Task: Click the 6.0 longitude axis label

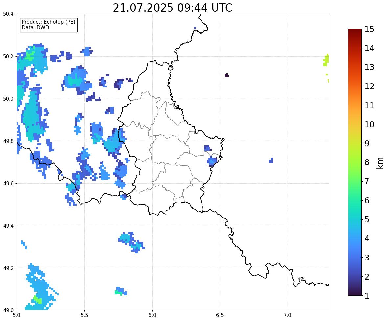Action: (152, 315)
